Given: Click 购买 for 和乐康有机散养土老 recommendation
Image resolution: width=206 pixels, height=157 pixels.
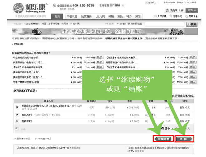Looking at the screenshot, I should tap(193, 67).
